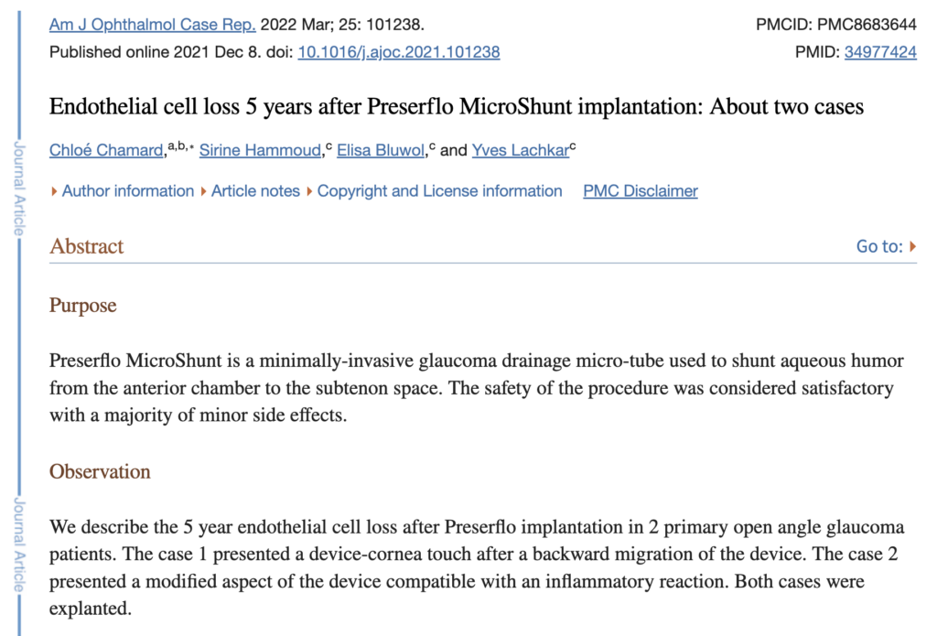Image resolution: width=937 pixels, height=636 pixels.
Task: Click author name Chloé Chamard
Action: (106, 151)
